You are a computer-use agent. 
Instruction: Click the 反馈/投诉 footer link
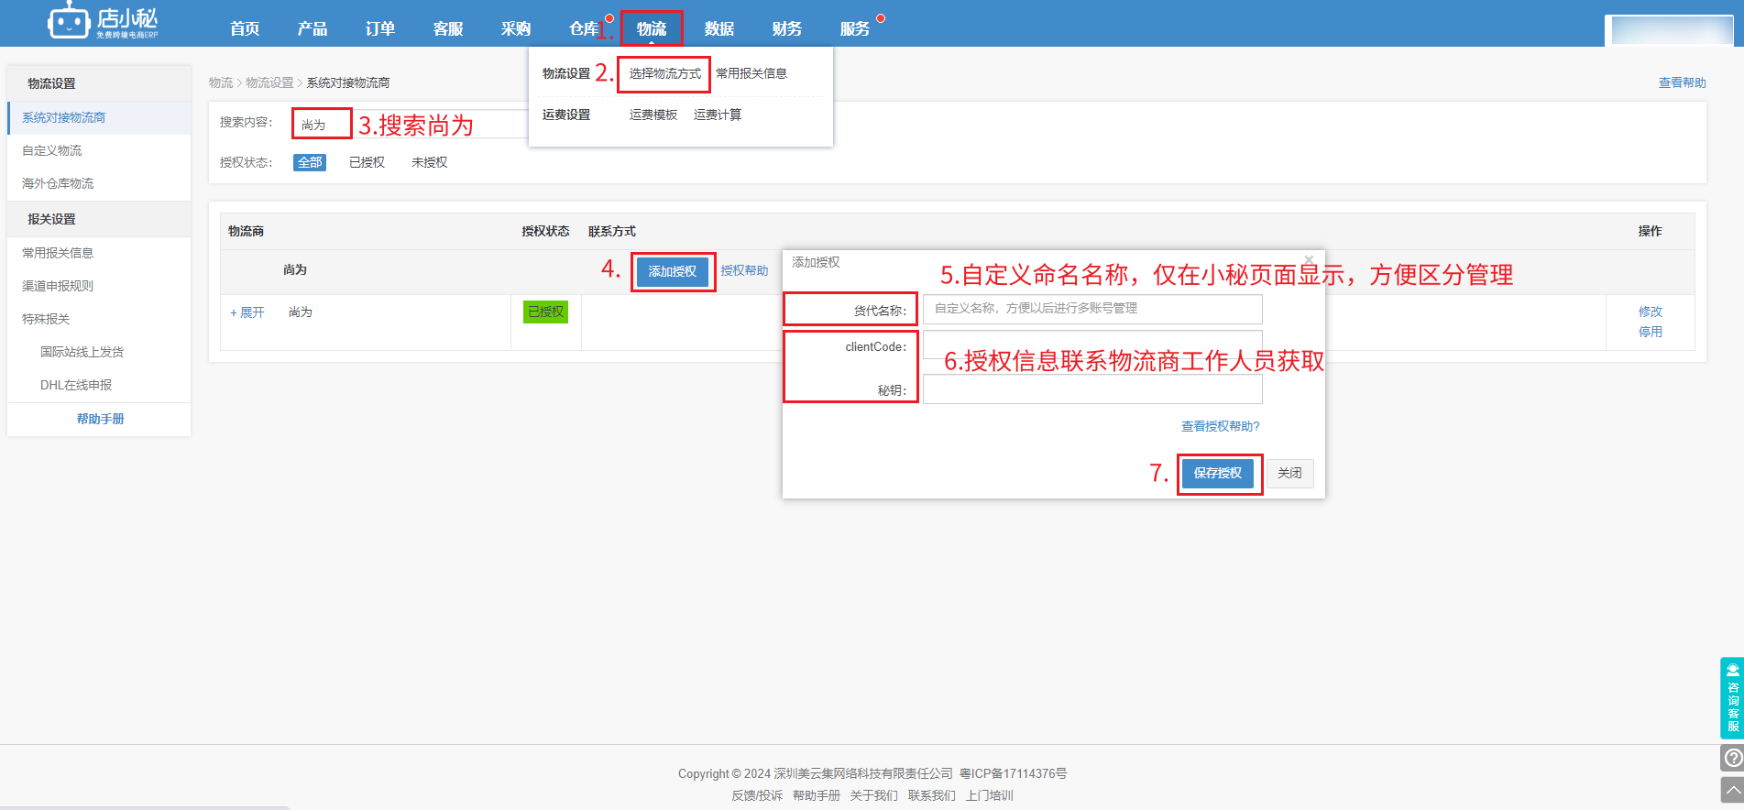(x=757, y=795)
